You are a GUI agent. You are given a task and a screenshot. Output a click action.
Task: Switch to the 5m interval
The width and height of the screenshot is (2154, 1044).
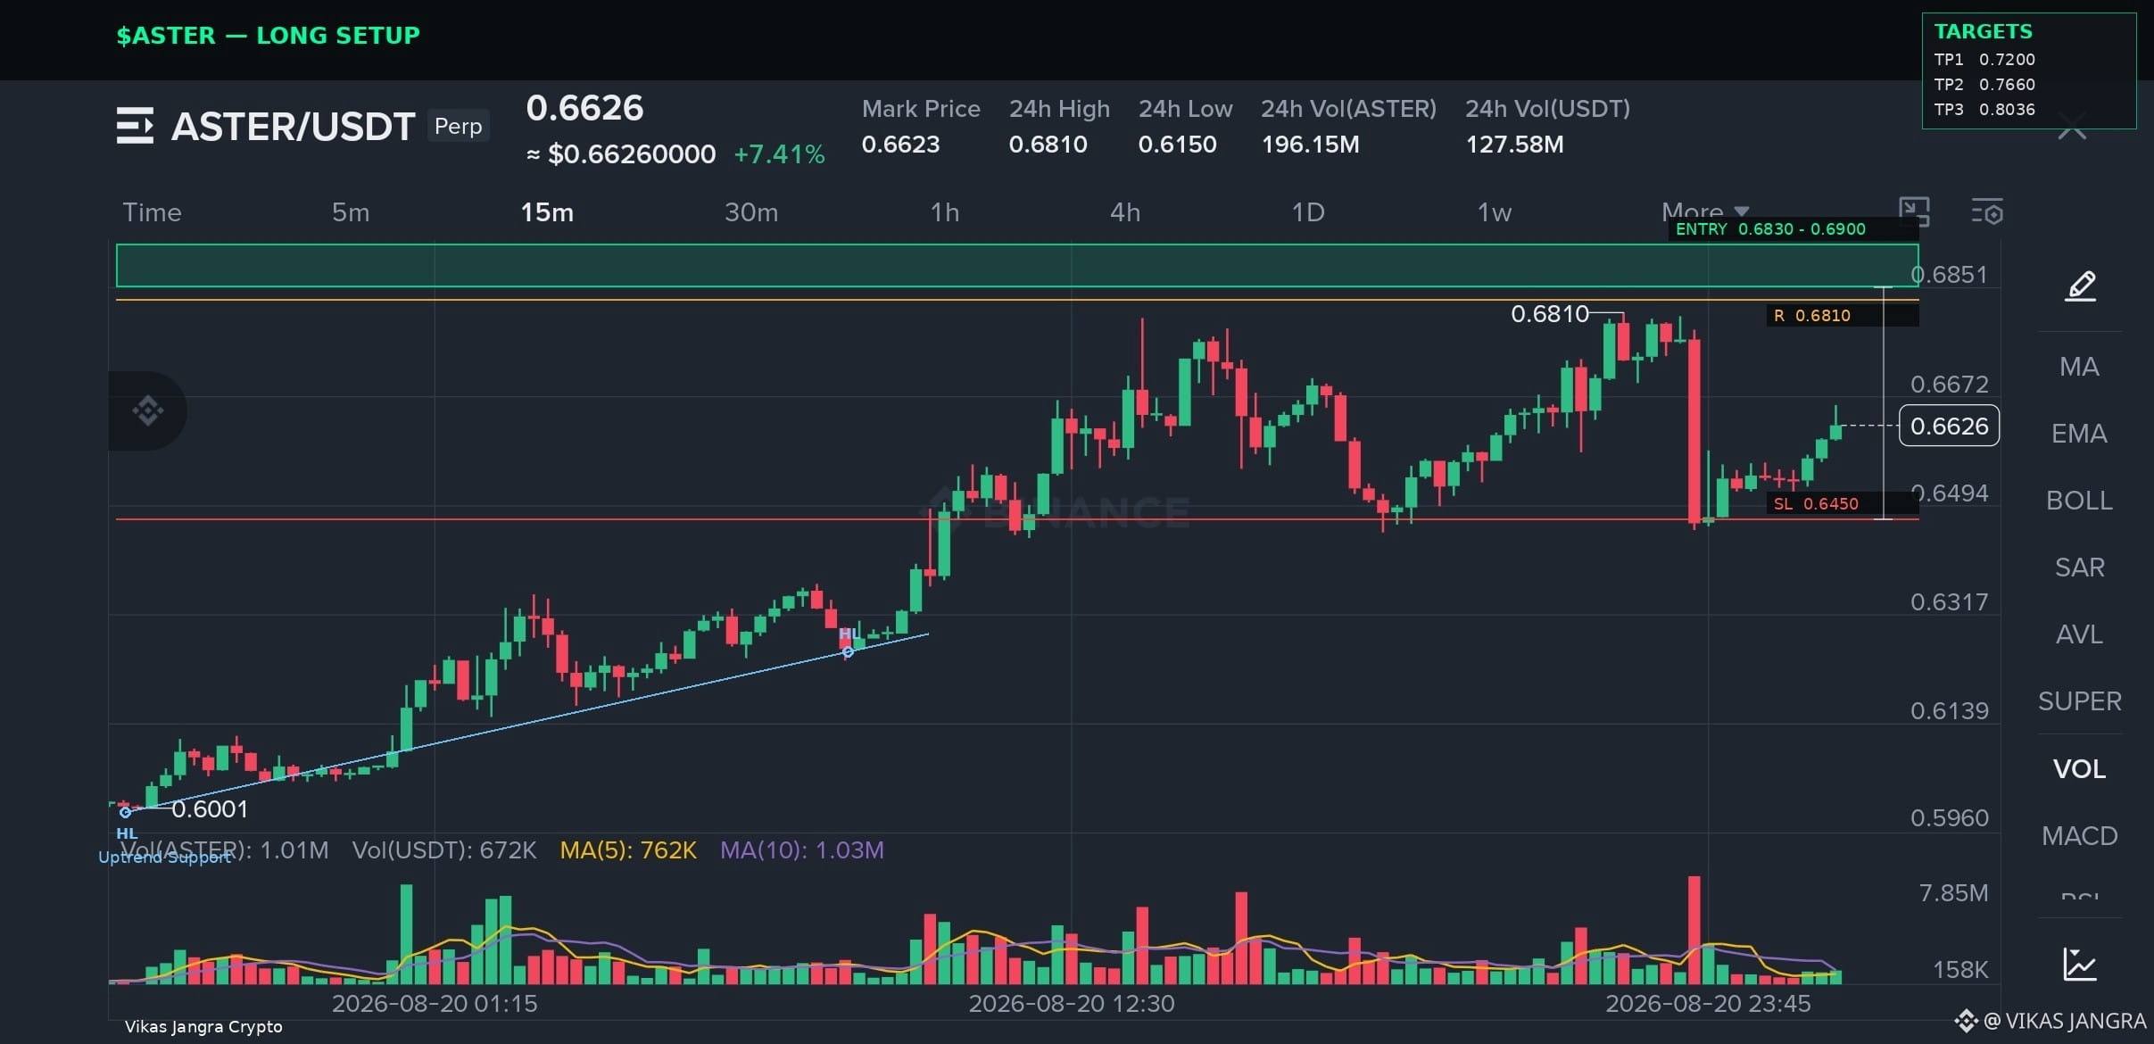point(351,212)
